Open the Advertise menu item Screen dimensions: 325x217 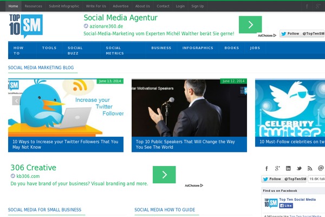tap(121, 6)
